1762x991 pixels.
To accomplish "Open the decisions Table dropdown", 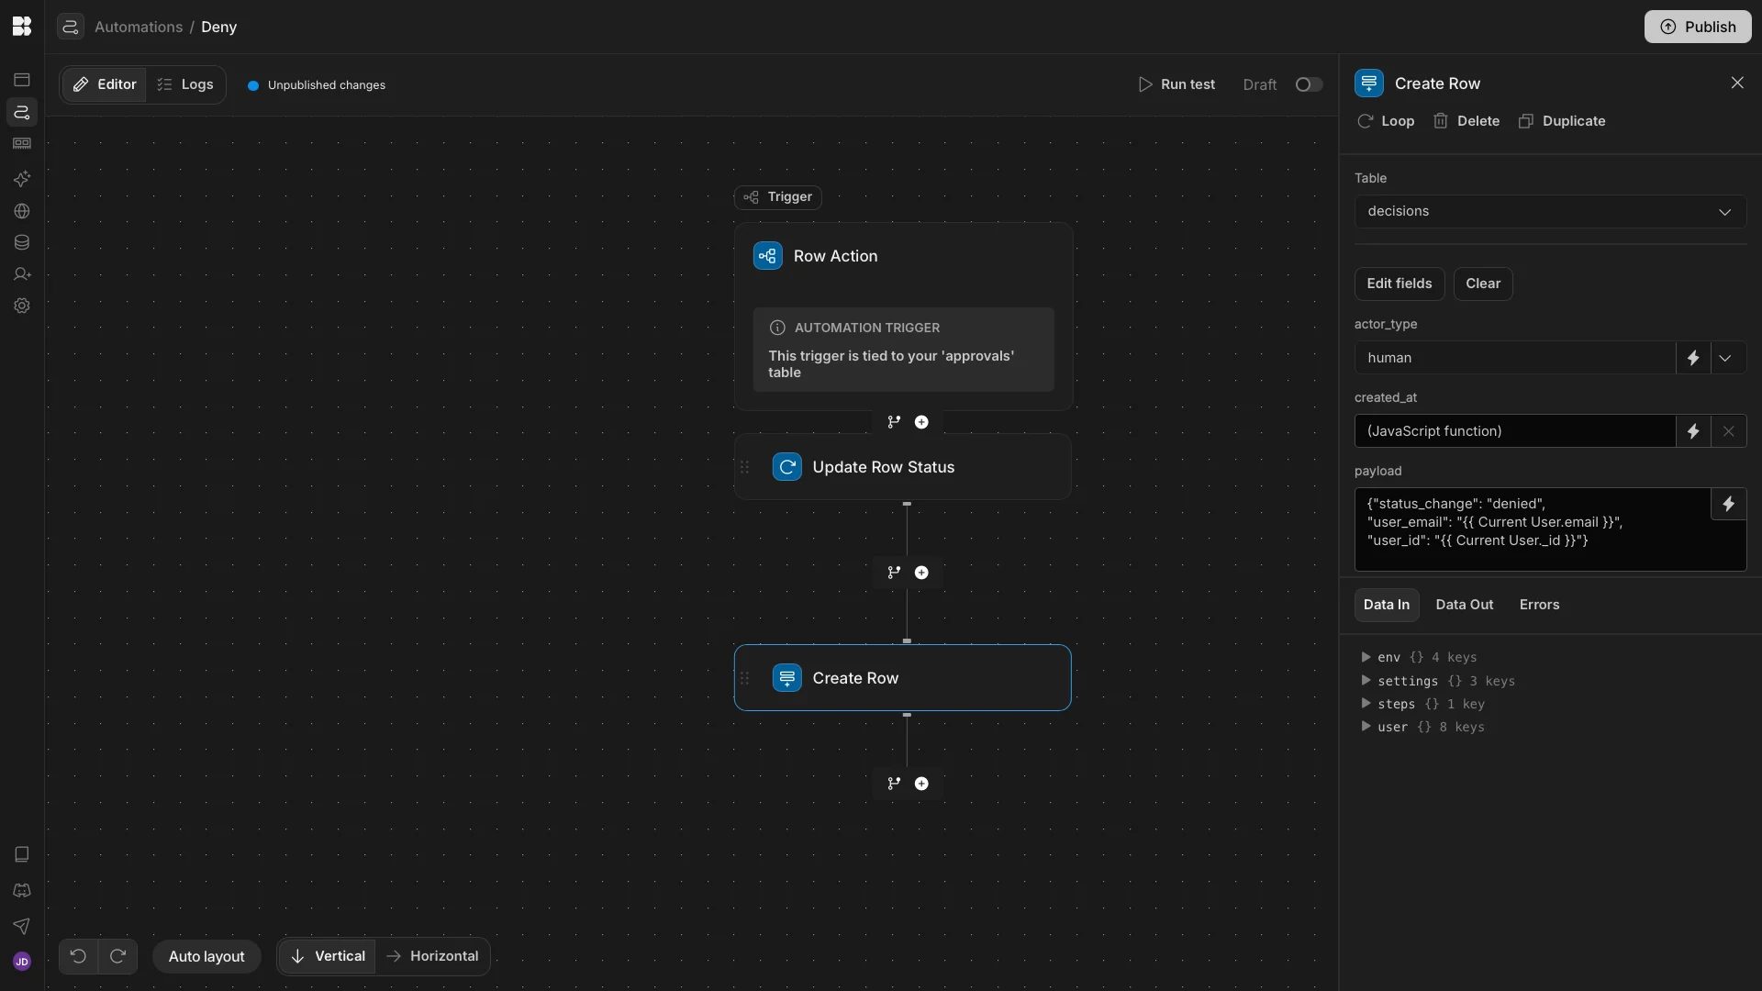I will coord(1549,211).
